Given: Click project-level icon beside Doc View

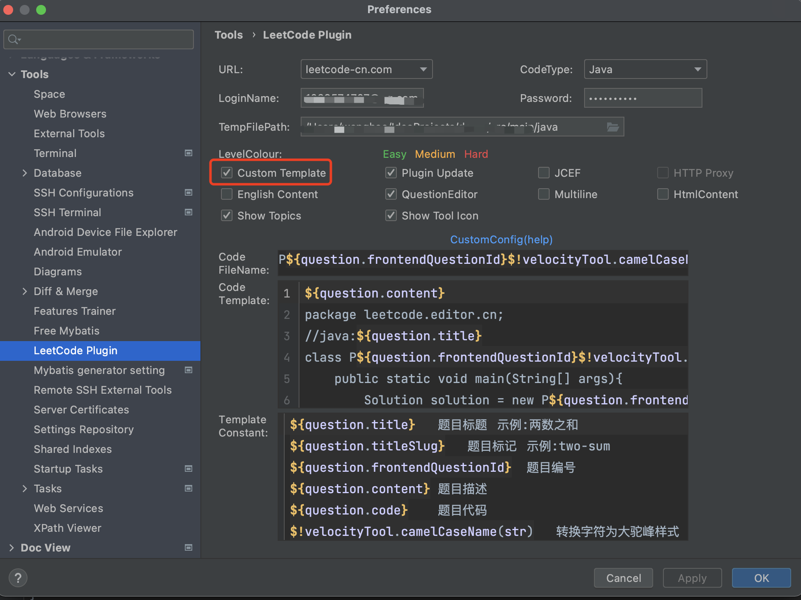Looking at the screenshot, I should pyautogui.click(x=189, y=547).
